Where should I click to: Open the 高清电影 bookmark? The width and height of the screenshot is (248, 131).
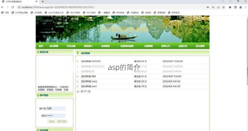[x=159, y=13]
